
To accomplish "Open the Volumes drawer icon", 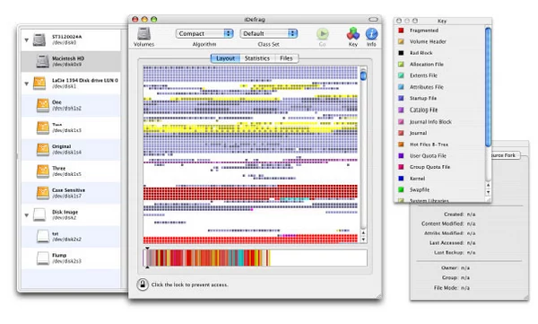I will [143, 34].
